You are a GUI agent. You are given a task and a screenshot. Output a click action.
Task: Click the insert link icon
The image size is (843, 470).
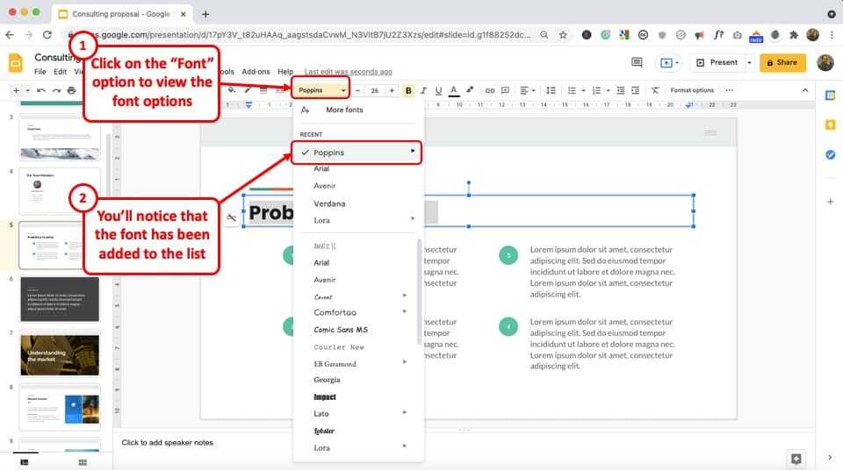point(490,90)
